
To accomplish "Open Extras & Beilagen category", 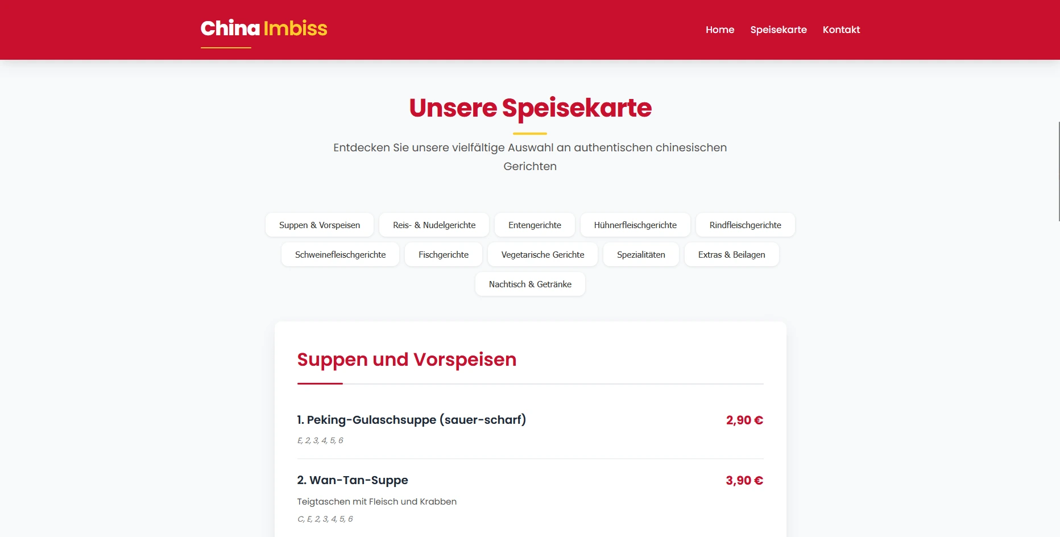I will point(732,254).
